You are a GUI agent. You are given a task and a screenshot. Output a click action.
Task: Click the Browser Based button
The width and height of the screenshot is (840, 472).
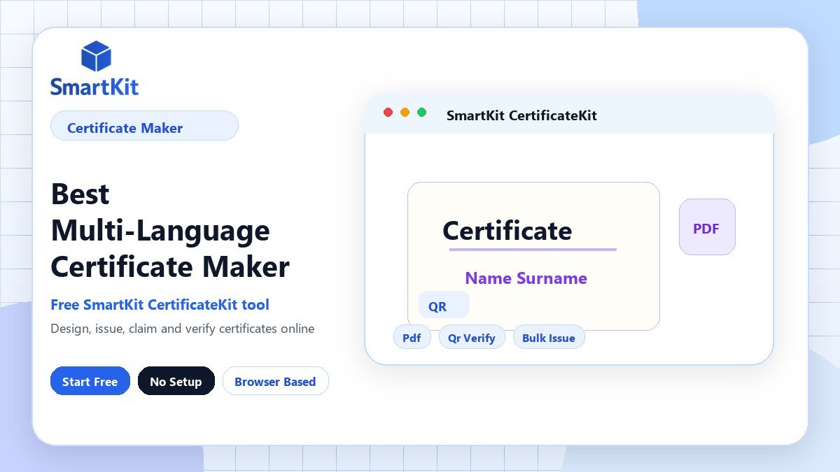point(275,381)
